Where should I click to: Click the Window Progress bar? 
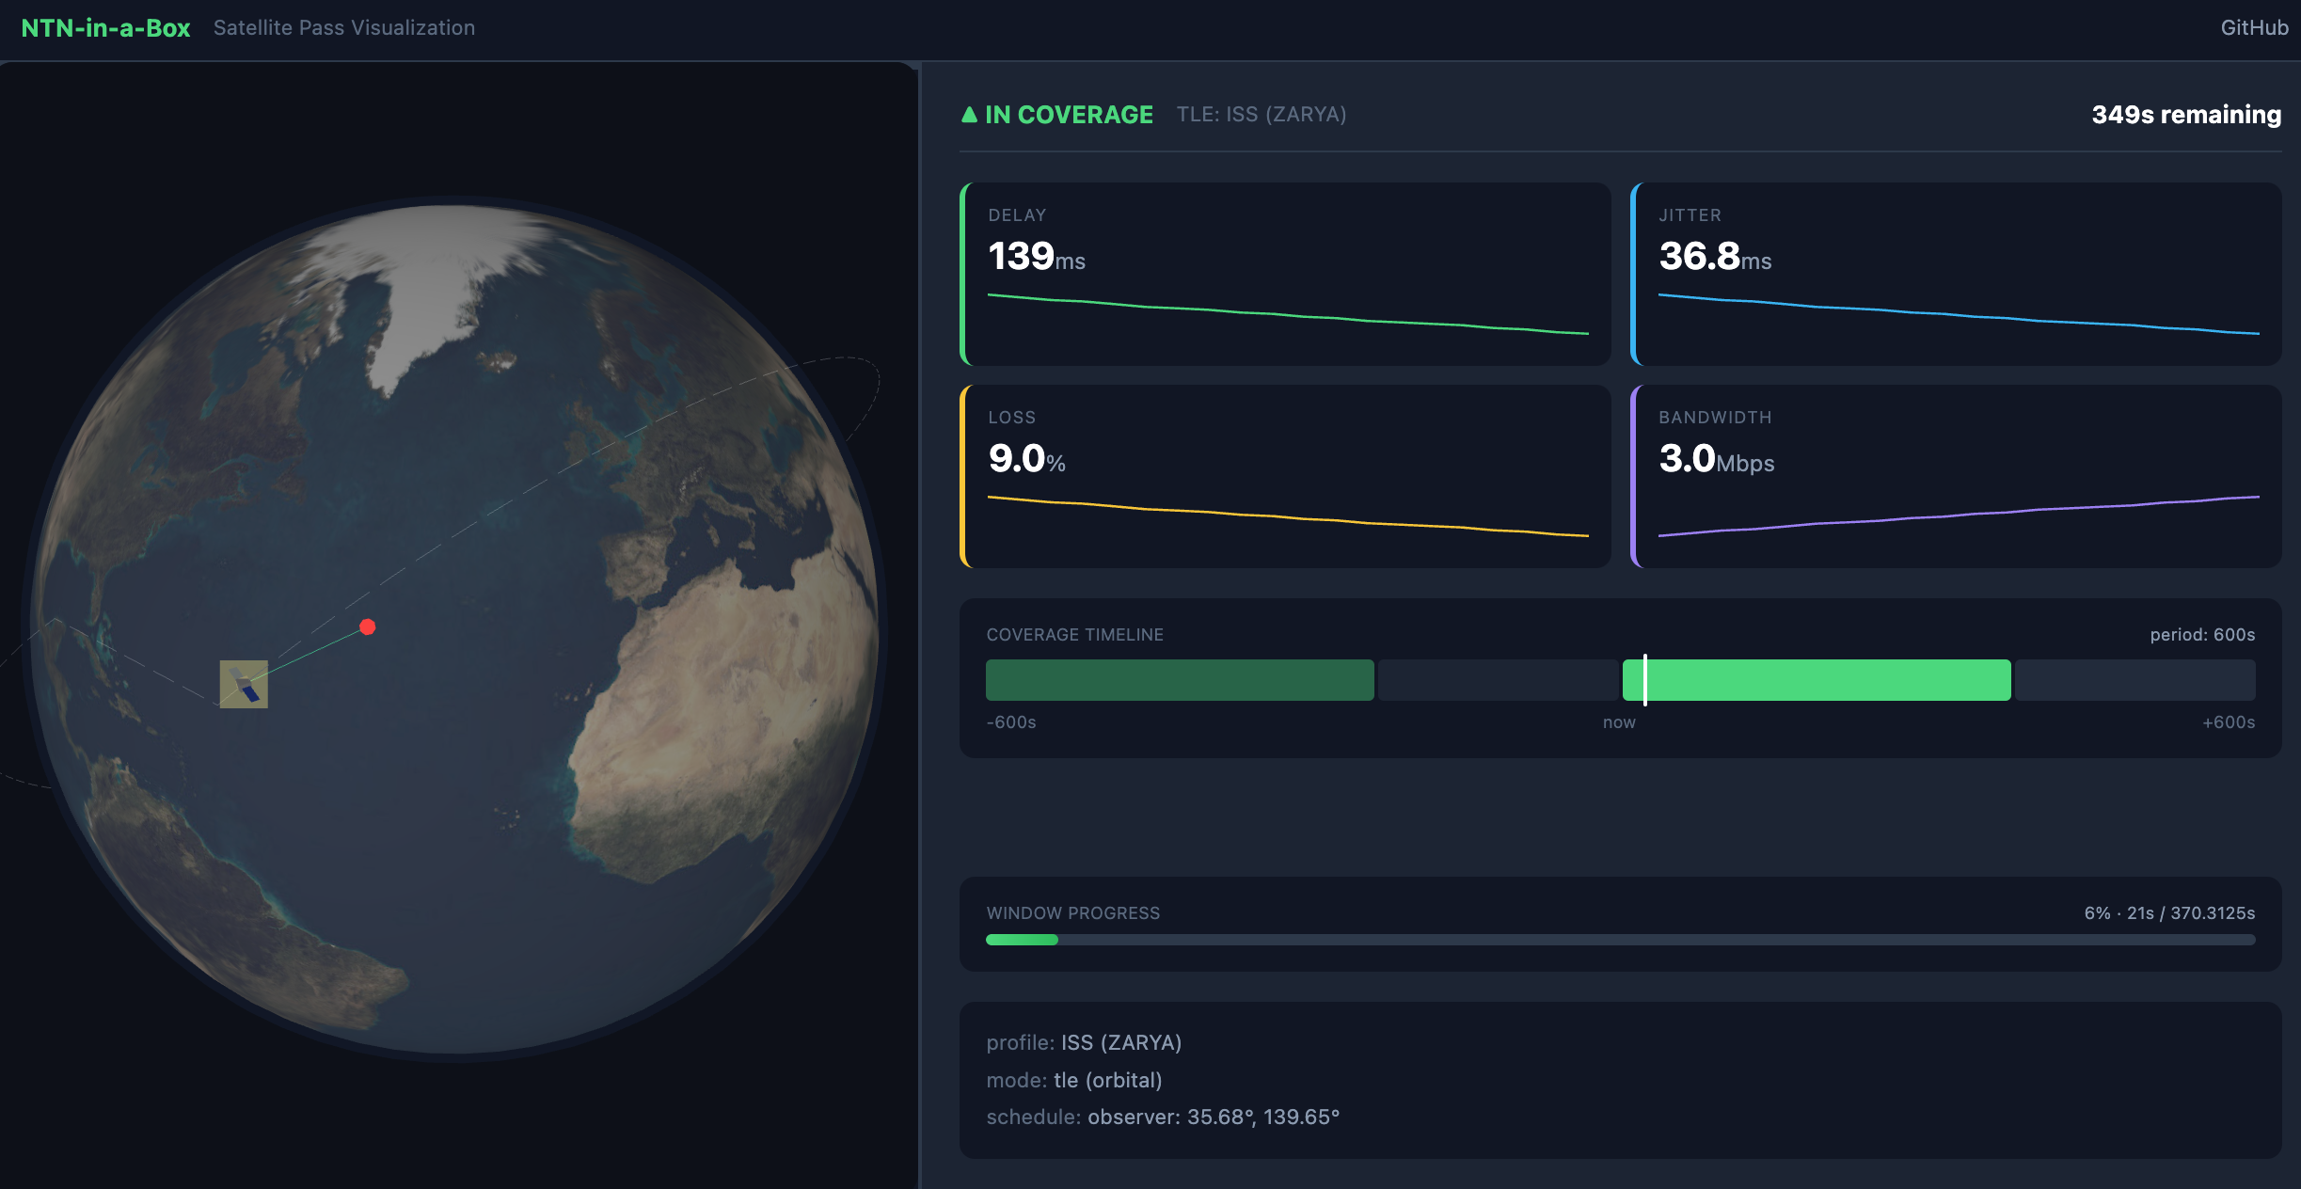point(1620,940)
